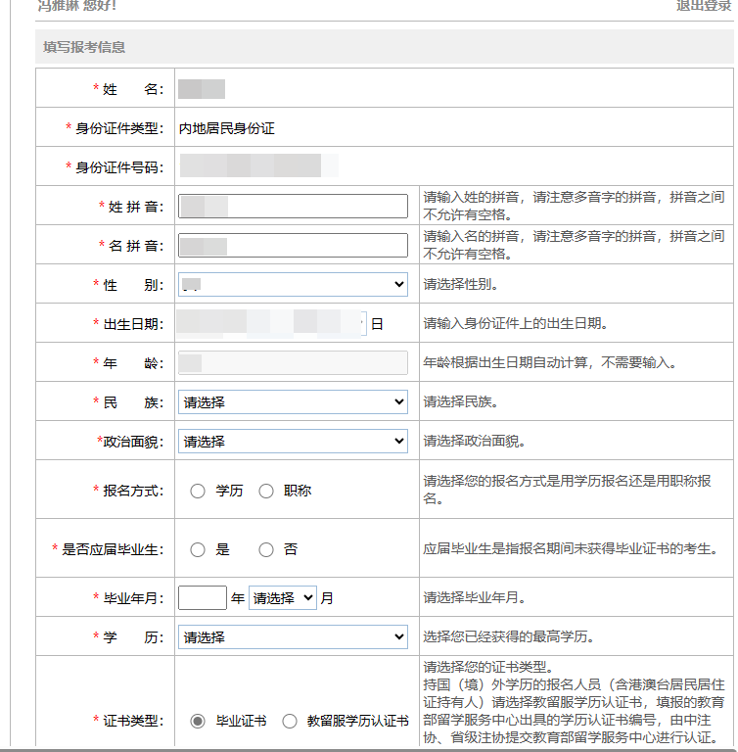Choose 否 for 是否应届毕业生
Viewport: 738px width, 752px height.
point(266,549)
